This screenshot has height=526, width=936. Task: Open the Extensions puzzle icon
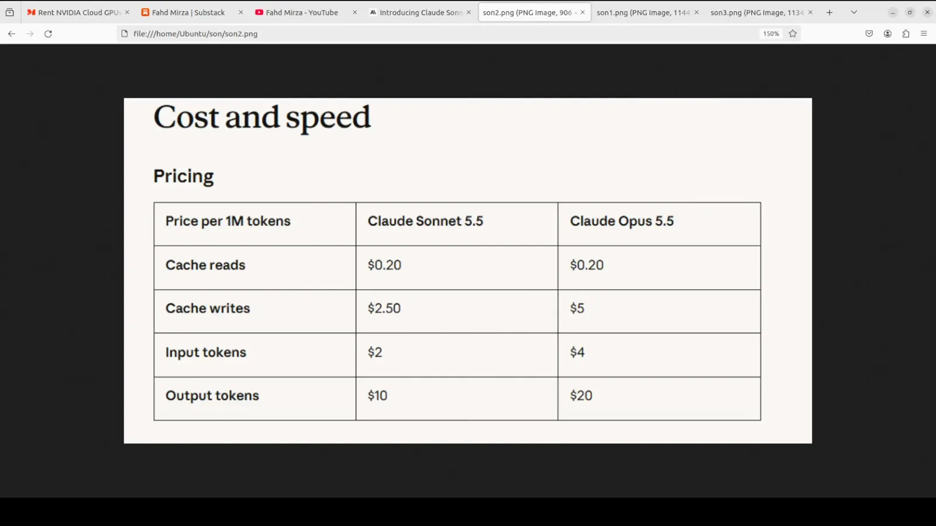(906, 34)
